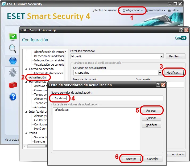Click the Eliminar button
Screen dimensions: 190x166
click(151, 118)
